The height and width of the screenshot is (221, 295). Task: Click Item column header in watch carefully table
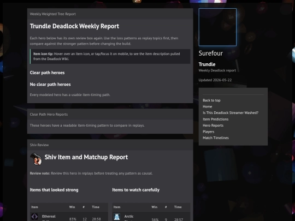[x=117, y=207]
